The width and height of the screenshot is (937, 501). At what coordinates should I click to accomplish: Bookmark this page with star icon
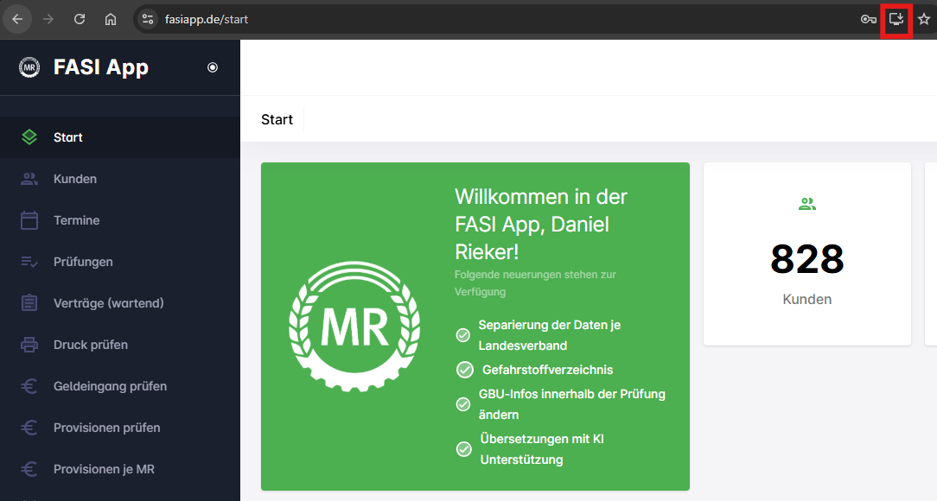(924, 19)
